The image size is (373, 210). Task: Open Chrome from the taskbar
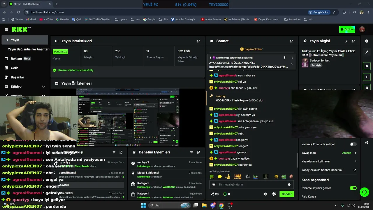tap(221, 205)
